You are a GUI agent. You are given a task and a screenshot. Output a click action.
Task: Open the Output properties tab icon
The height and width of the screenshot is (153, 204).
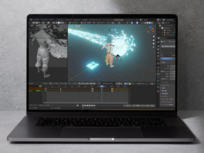tap(158, 50)
